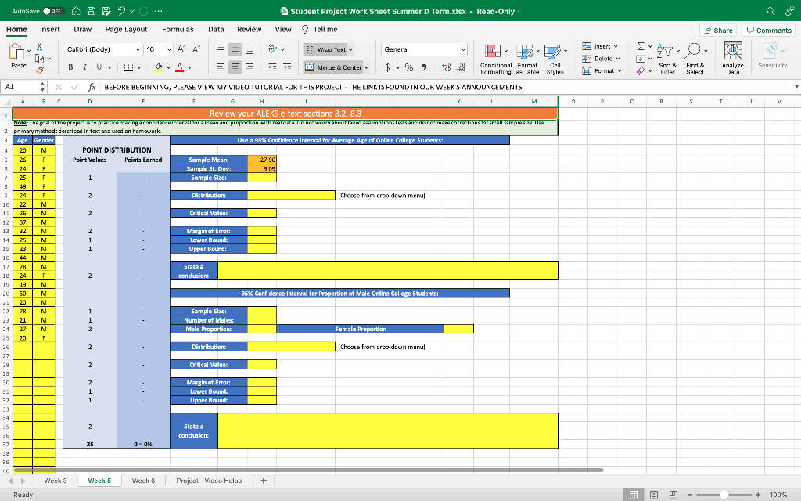Image resolution: width=801 pixels, height=501 pixels.
Task: Click the Fill Color bucket swatch
Action: click(x=158, y=67)
